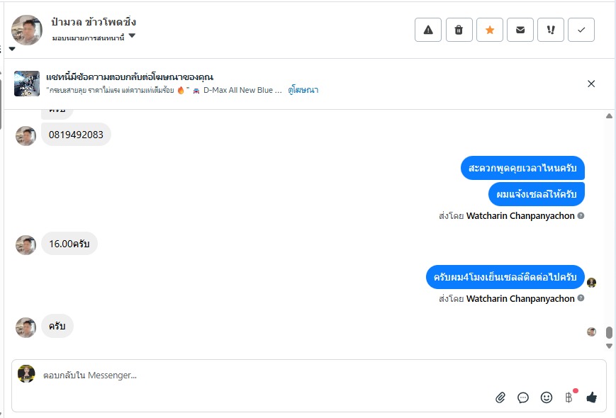Click the Baht payment request icon
616x418 pixels.
569,397
